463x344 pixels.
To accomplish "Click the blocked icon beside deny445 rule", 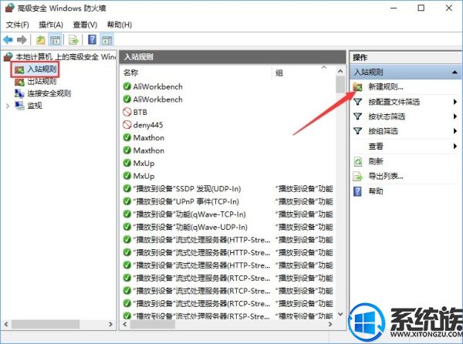I will (x=127, y=125).
